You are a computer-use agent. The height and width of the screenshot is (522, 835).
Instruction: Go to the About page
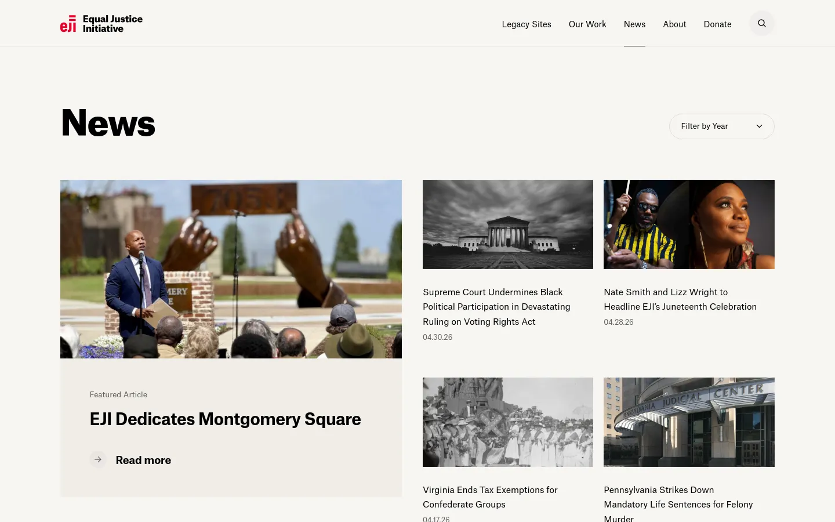point(674,24)
